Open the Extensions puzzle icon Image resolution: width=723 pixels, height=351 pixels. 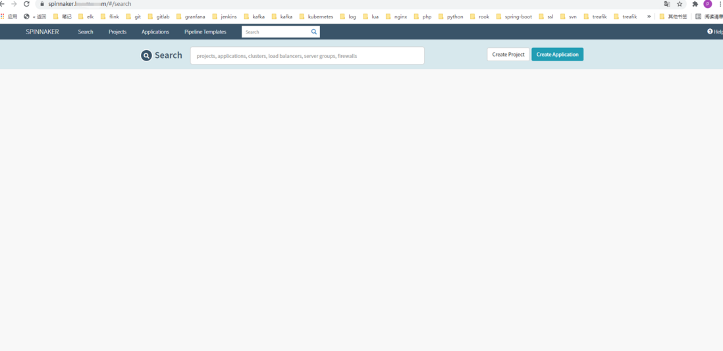pyautogui.click(x=695, y=4)
